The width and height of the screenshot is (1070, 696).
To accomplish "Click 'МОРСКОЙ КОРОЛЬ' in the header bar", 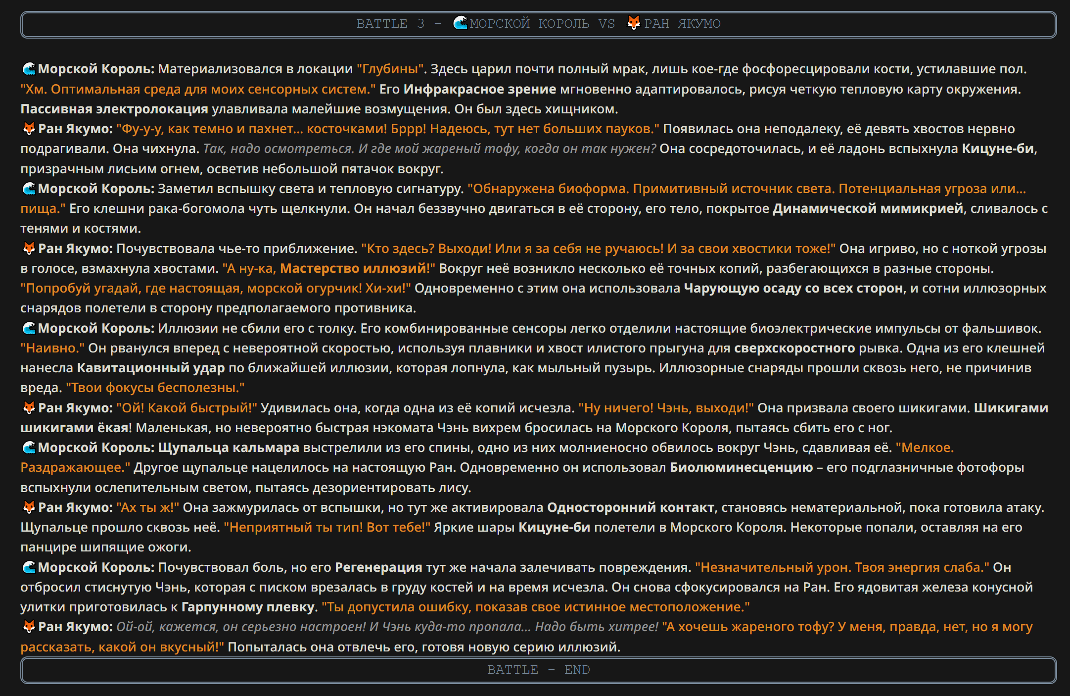I will (x=529, y=24).
